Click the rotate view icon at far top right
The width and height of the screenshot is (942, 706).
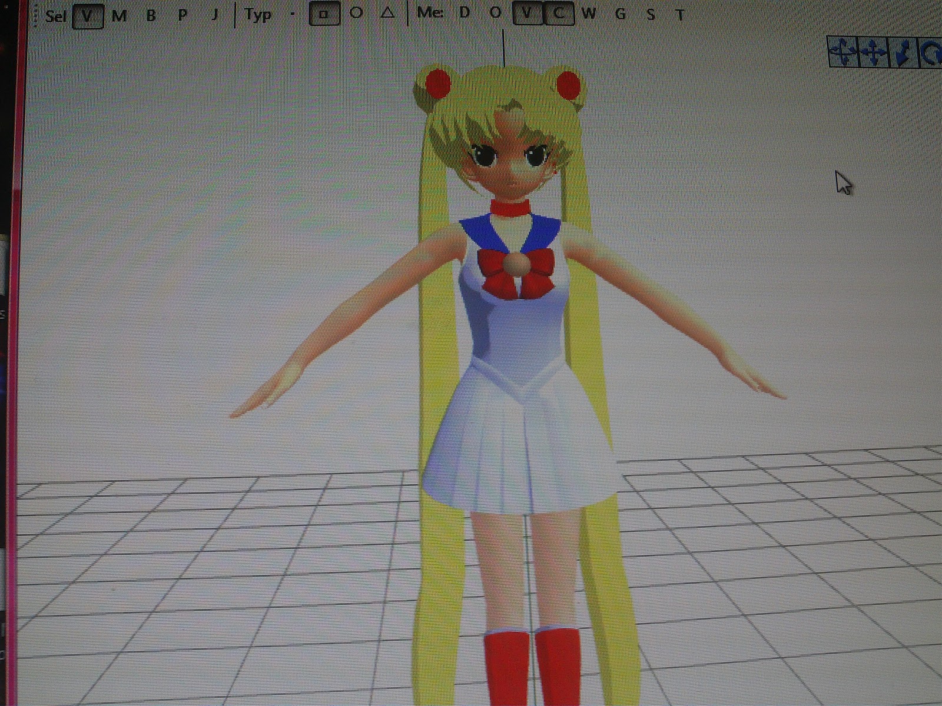point(933,53)
